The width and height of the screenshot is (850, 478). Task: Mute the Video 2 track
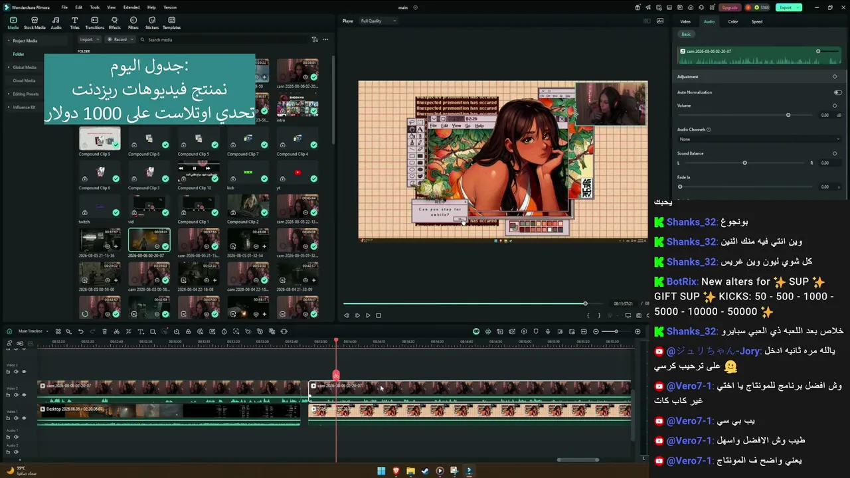click(x=16, y=395)
